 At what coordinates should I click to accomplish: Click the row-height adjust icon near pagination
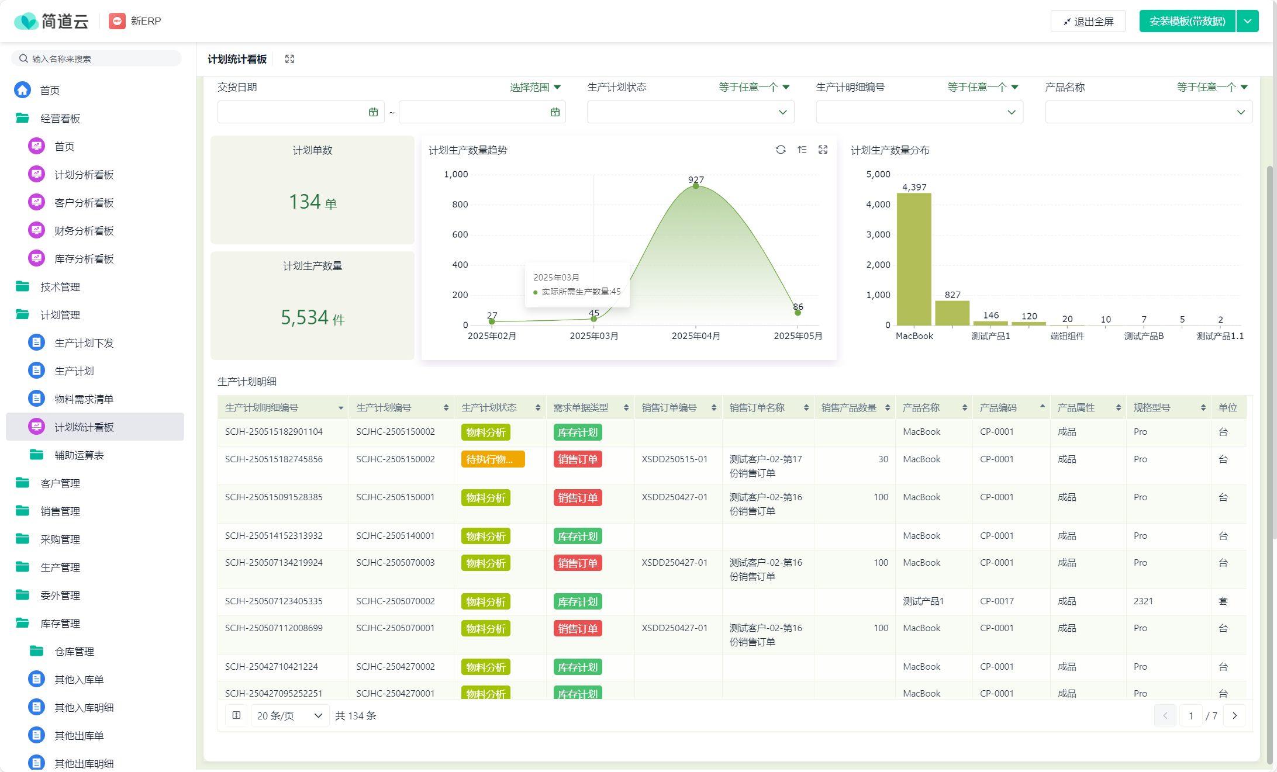(236, 715)
